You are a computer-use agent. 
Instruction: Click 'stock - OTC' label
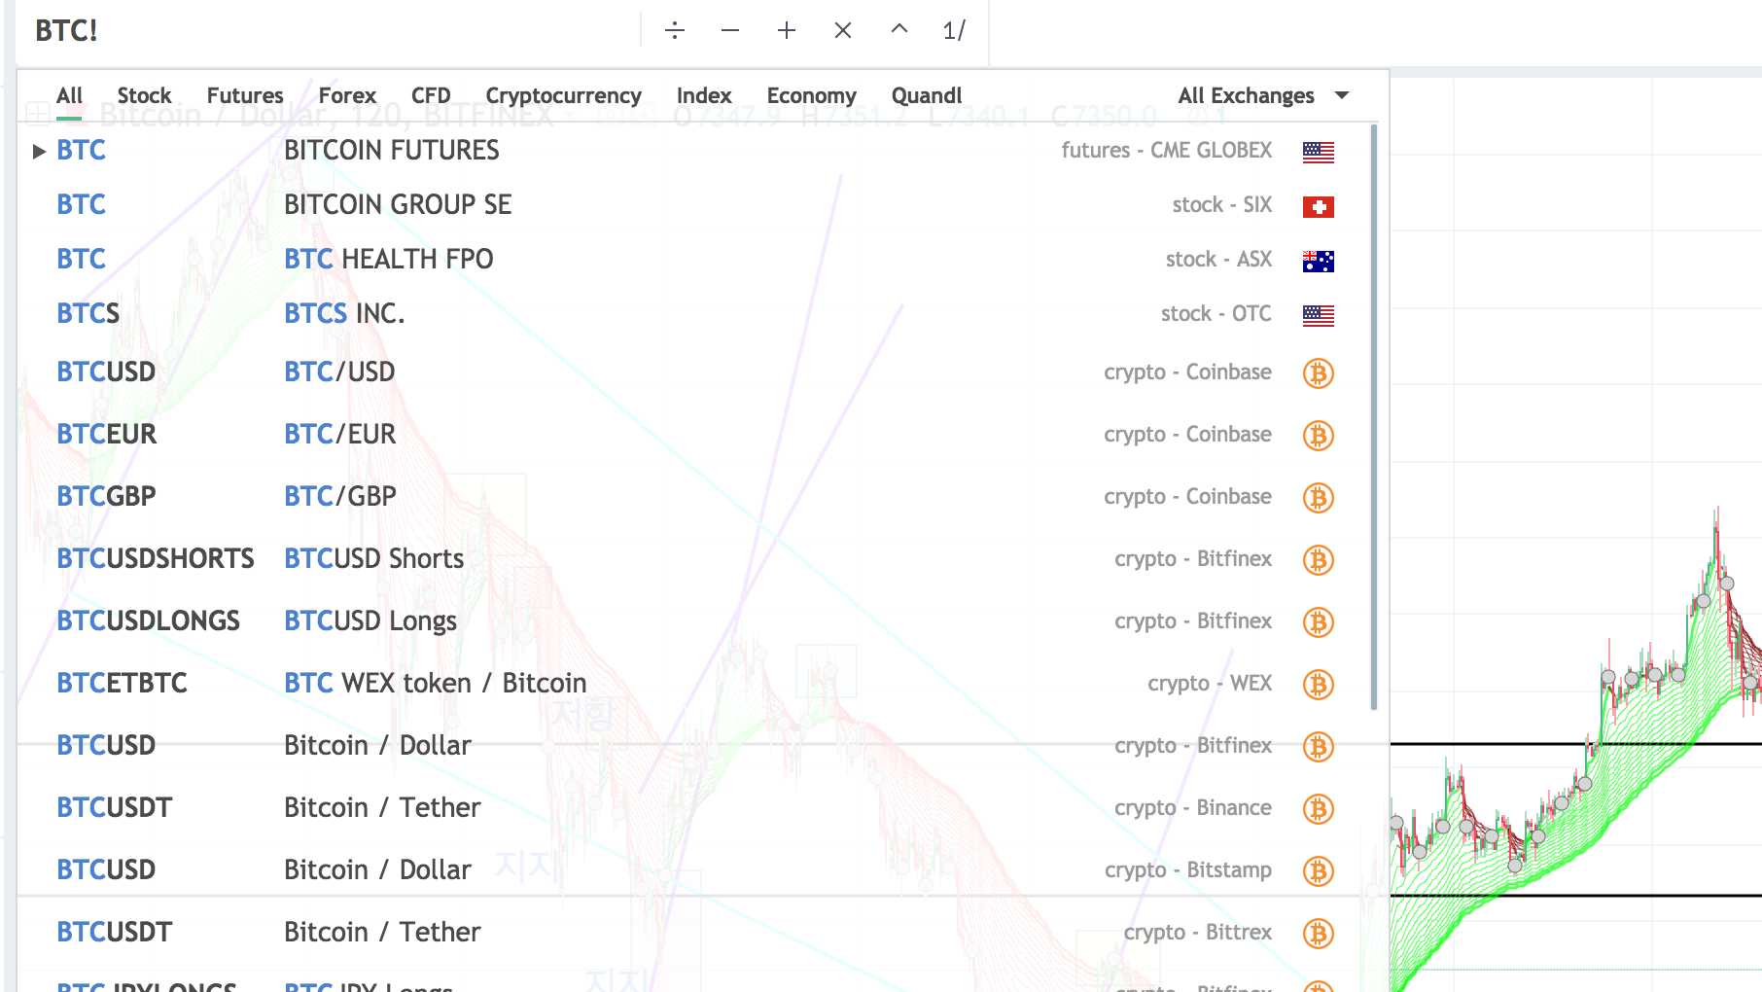[1216, 313]
